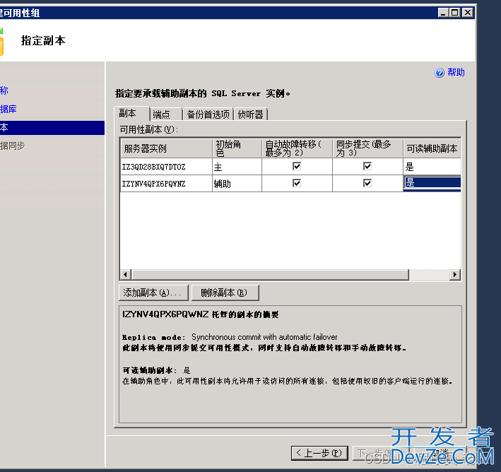
Task: Open readable secondary dropdown for IZ3QD28BXQ7DTOZ
Action: tap(432, 167)
